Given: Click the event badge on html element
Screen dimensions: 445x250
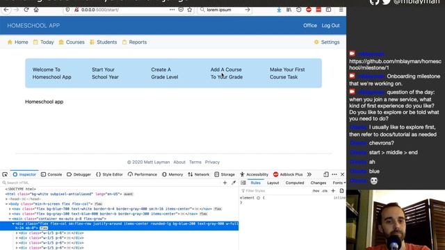Looking at the screenshot, I should point(128,194).
